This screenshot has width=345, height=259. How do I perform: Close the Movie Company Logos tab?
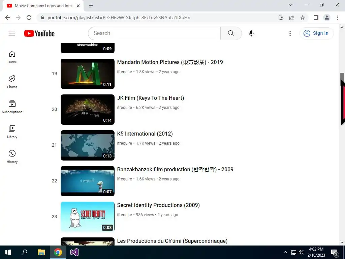coord(78,6)
